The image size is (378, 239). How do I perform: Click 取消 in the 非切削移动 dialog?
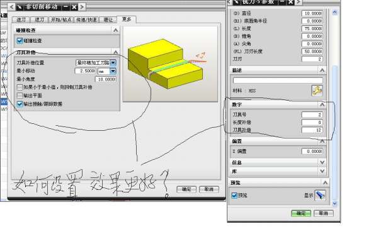[209, 189]
